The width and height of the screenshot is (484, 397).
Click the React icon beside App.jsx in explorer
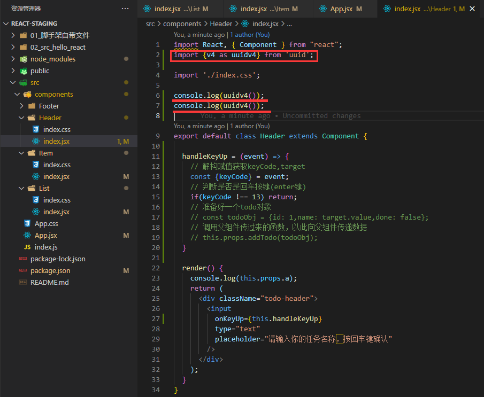click(27, 235)
